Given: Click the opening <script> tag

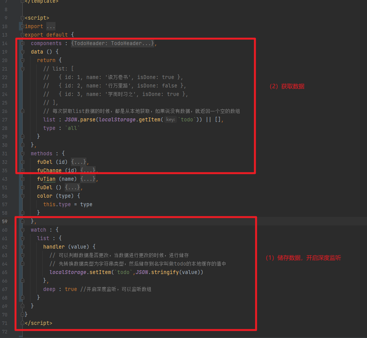Looking at the screenshot, I should [37, 18].
